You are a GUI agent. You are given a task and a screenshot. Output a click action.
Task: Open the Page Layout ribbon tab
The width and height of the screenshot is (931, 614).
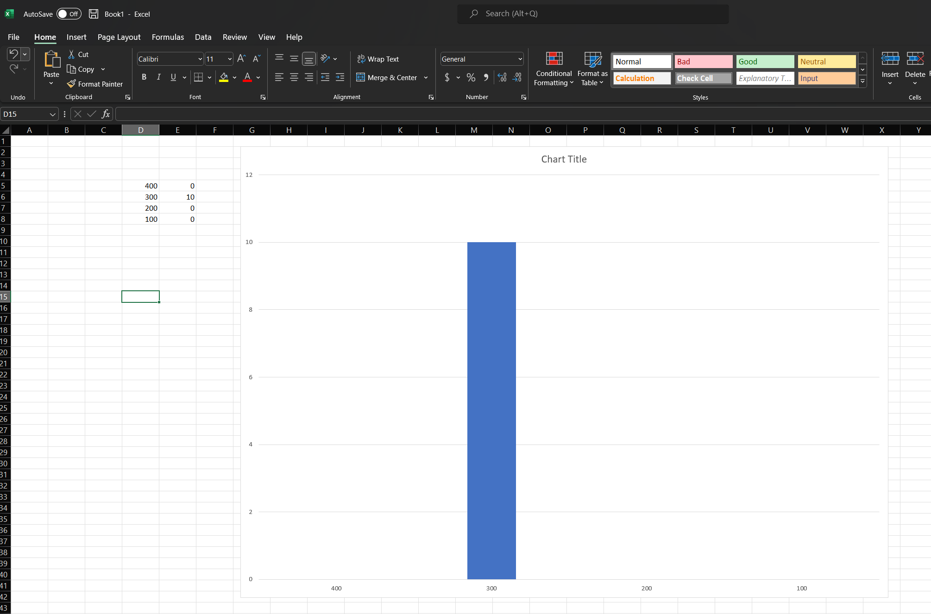119,37
